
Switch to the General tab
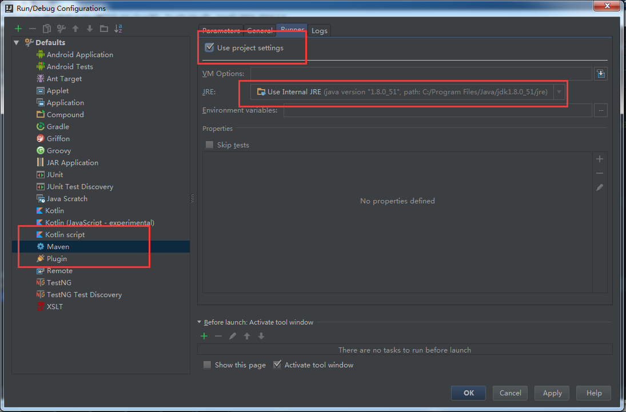pyautogui.click(x=260, y=31)
